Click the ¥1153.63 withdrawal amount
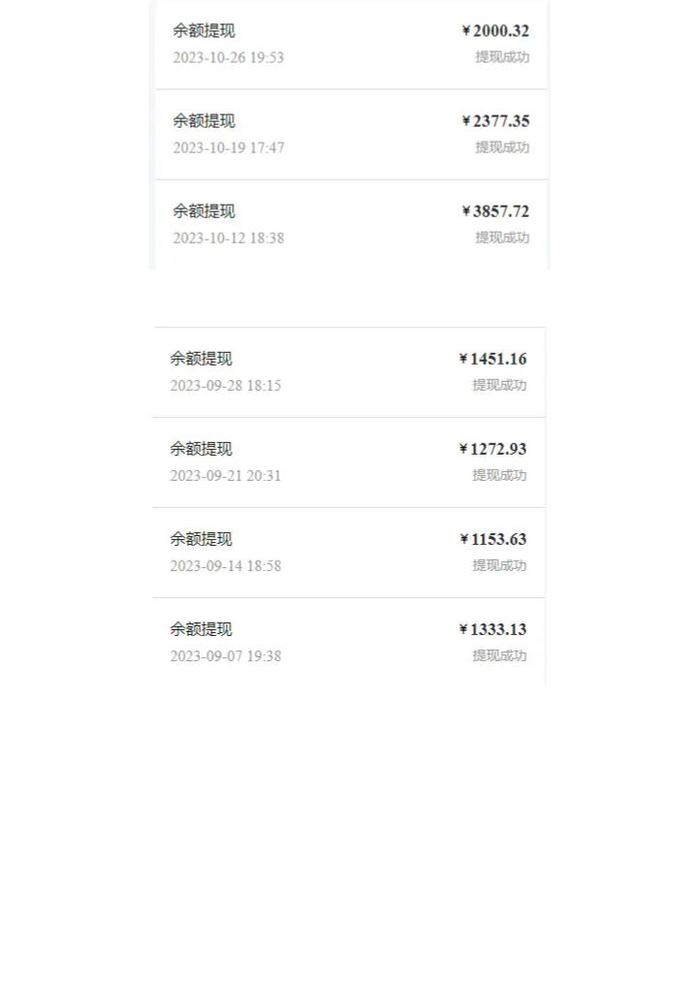 [493, 539]
